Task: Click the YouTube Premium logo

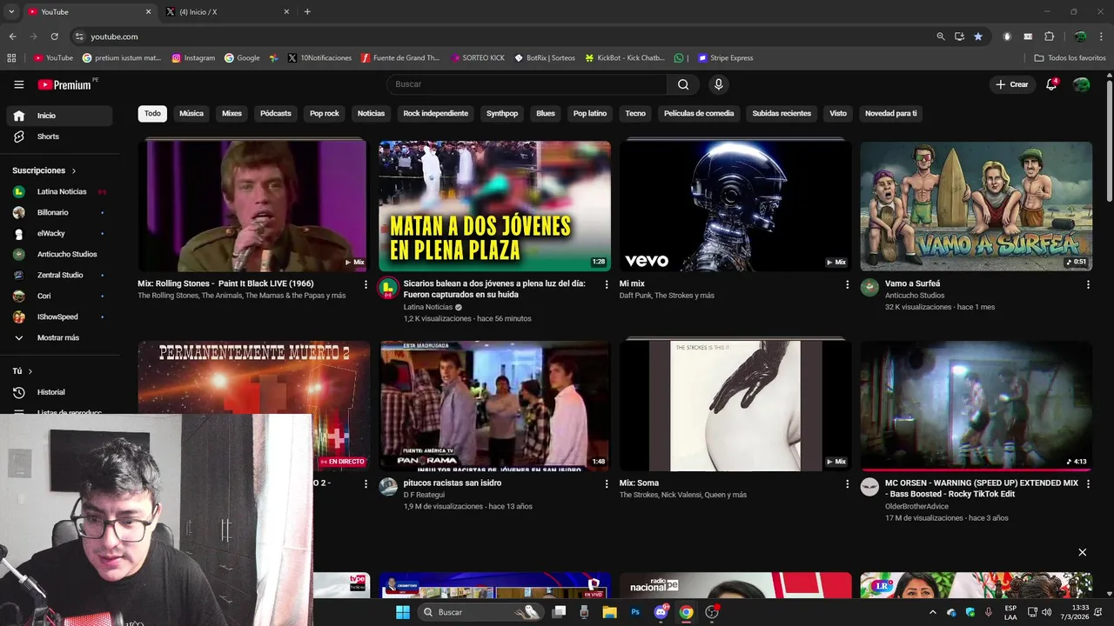Action: (x=64, y=84)
